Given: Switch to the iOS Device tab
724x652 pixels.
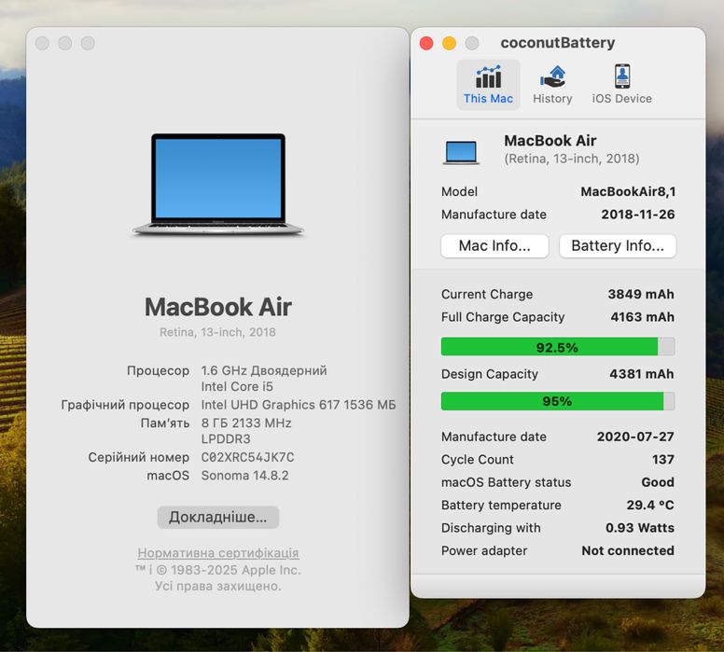Looking at the screenshot, I should pos(622,85).
